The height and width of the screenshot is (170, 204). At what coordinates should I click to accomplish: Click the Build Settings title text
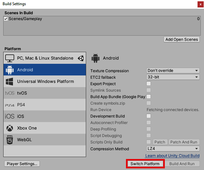(14, 4)
